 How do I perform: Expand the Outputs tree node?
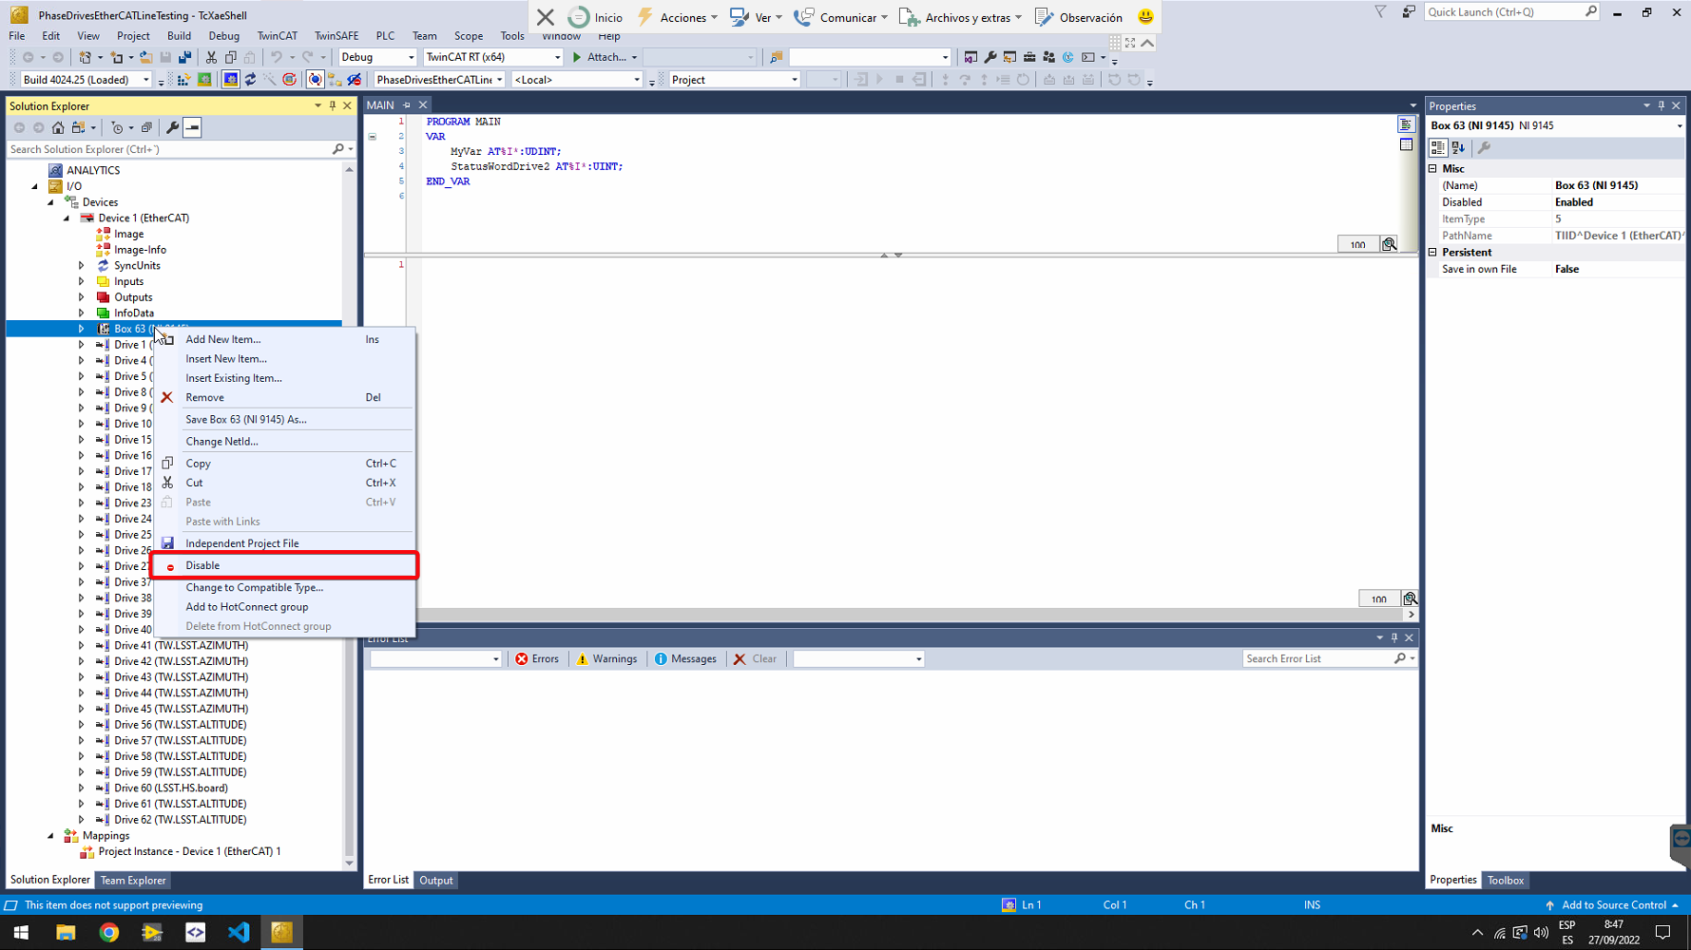(x=82, y=297)
